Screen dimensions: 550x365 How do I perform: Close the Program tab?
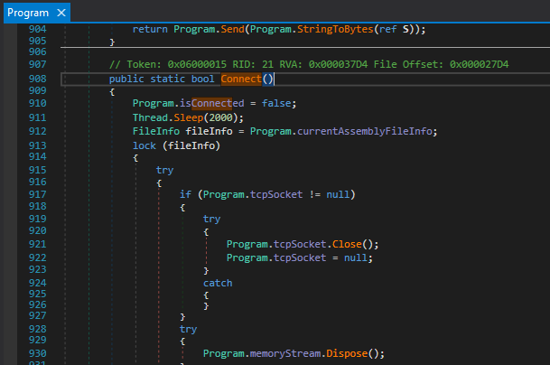(x=61, y=13)
